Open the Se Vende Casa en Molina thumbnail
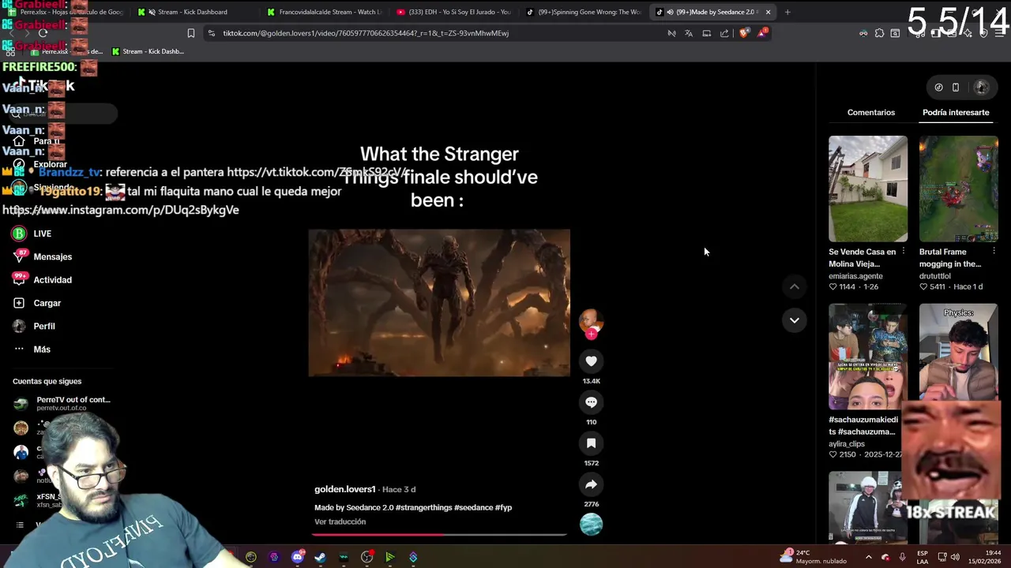This screenshot has height=568, width=1011. (868, 189)
